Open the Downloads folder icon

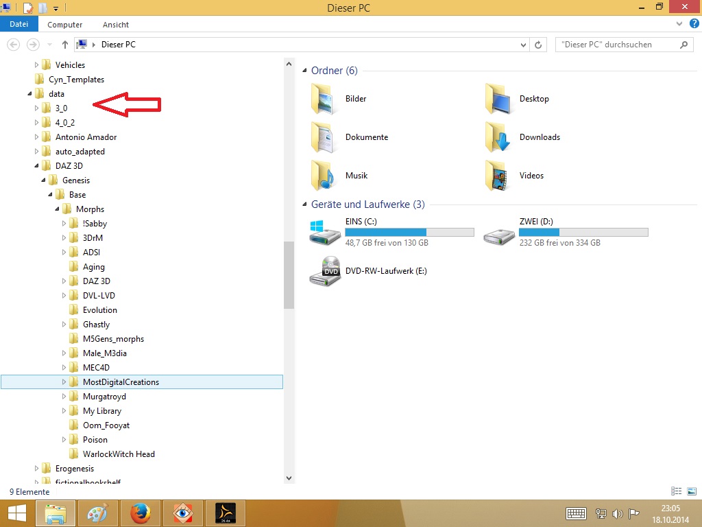[498, 137]
